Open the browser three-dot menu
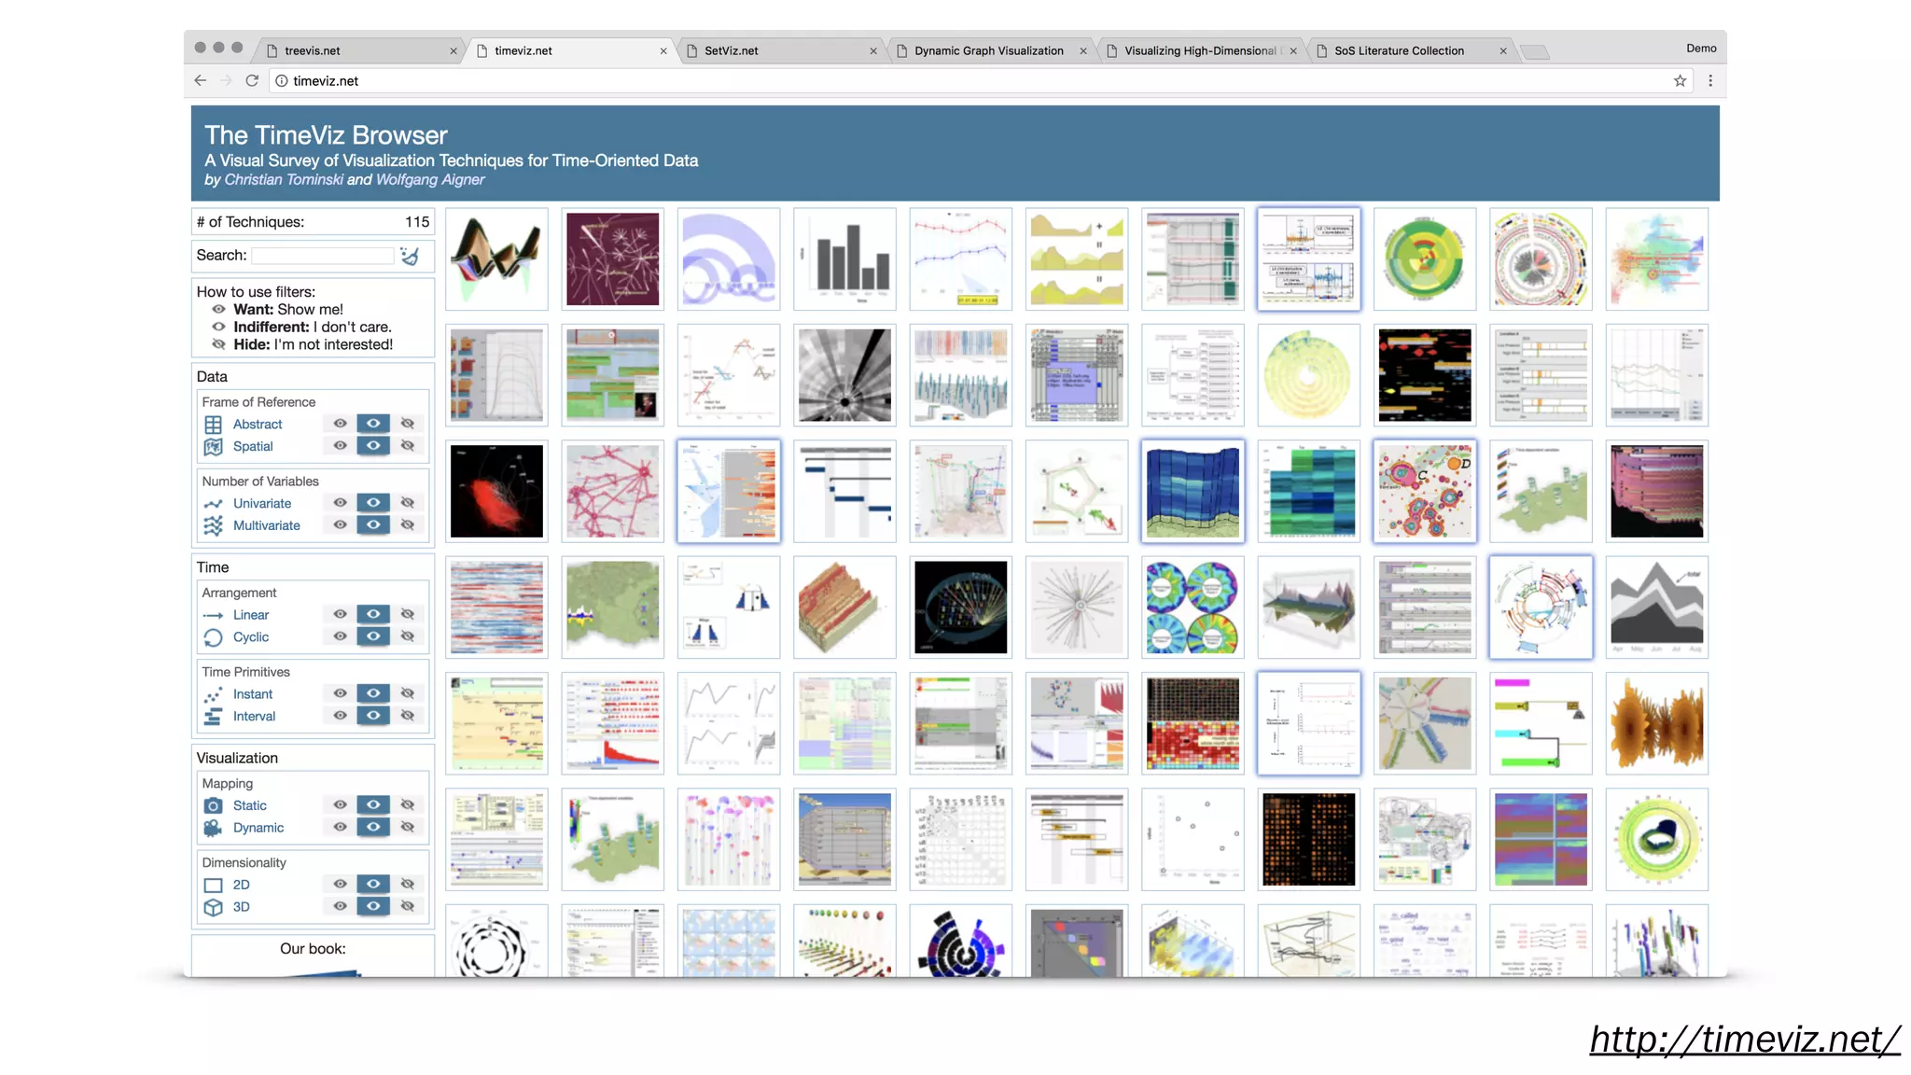The height and width of the screenshot is (1075, 1911). 1709,81
